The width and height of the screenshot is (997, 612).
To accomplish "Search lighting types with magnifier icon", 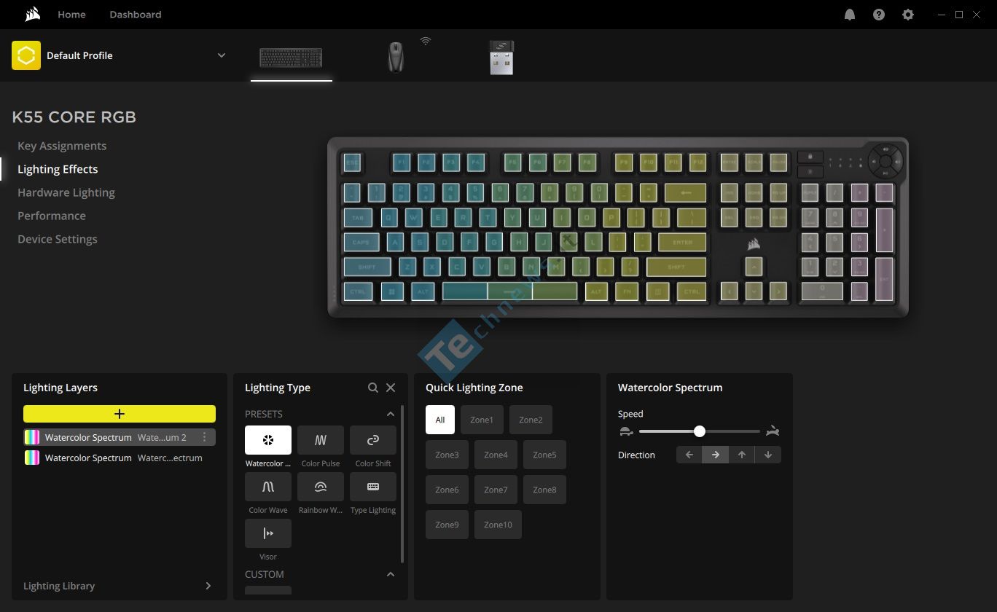I will click(x=373, y=388).
